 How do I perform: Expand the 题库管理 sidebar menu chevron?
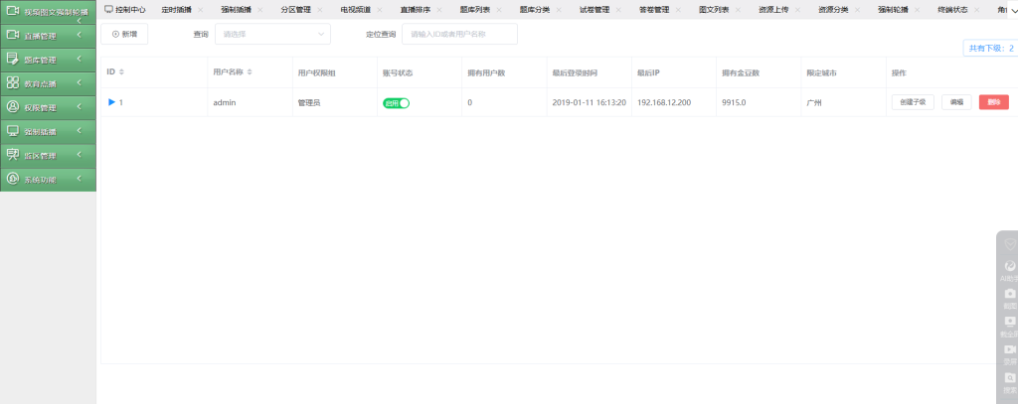[x=79, y=59]
